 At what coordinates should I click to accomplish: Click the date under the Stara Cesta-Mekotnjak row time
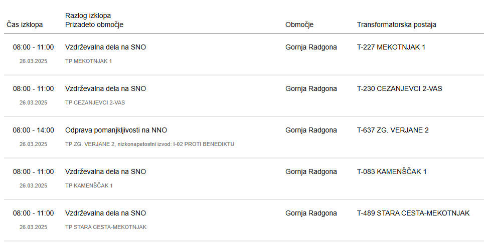click(33, 227)
